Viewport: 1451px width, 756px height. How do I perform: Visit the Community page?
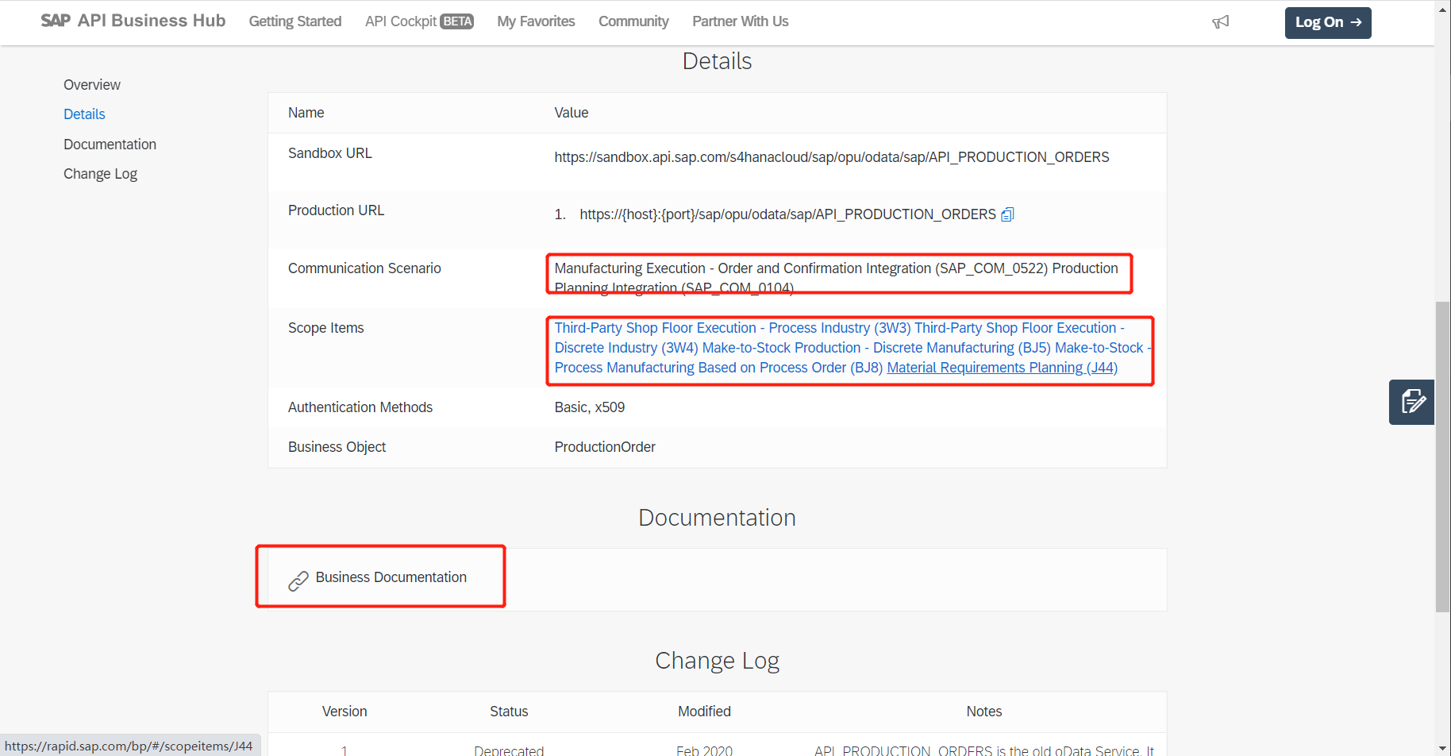pos(633,21)
